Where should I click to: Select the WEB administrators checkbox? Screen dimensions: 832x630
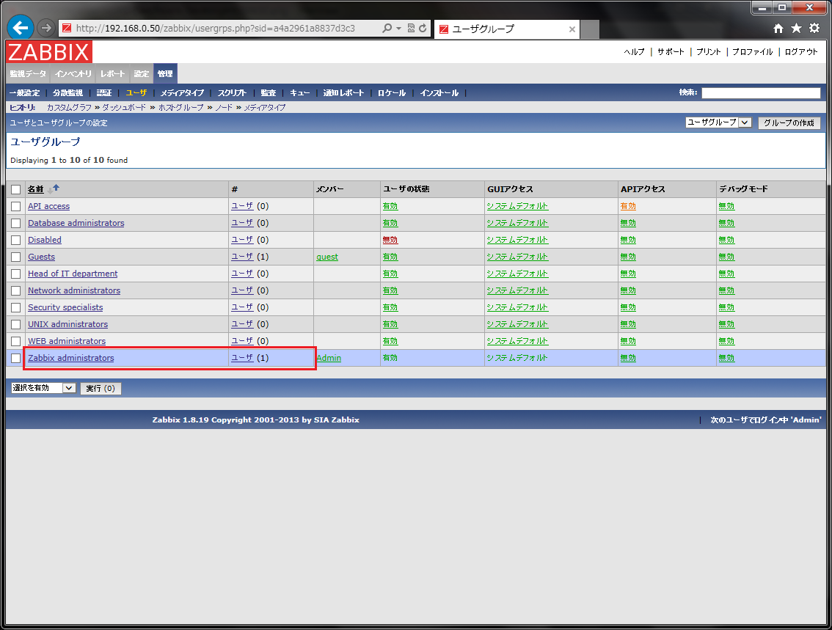point(16,342)
